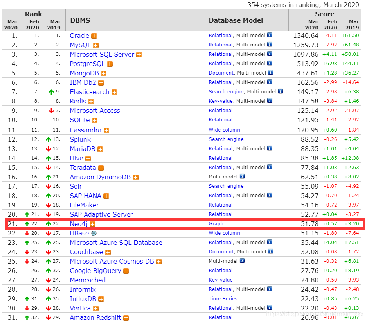The height and width of the screenshot is (321, 367).
Task: Open the MySQL link
Action: pyautogui.click(x=80, y=45)
